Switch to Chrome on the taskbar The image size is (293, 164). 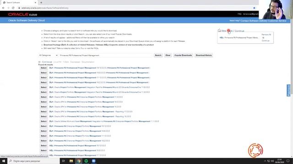[79, 161]
